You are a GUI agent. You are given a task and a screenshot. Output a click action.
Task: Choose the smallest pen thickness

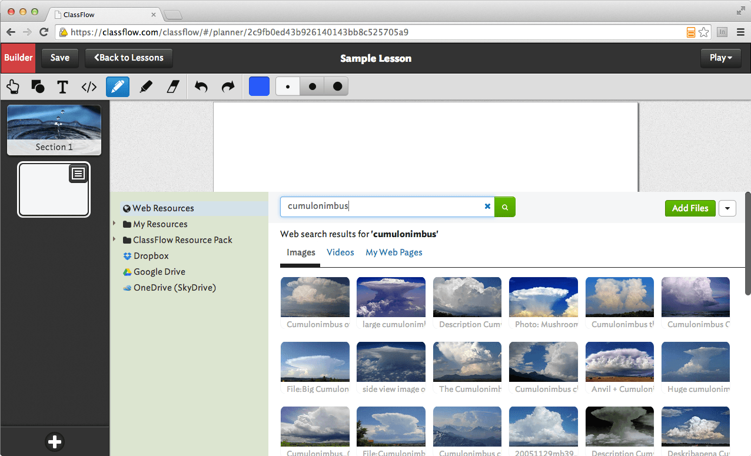[288, 86]
